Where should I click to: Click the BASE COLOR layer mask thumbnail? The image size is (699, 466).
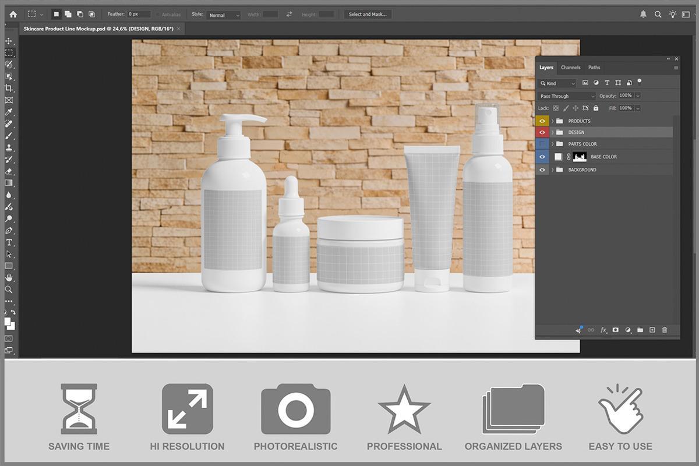click(580, 157)
